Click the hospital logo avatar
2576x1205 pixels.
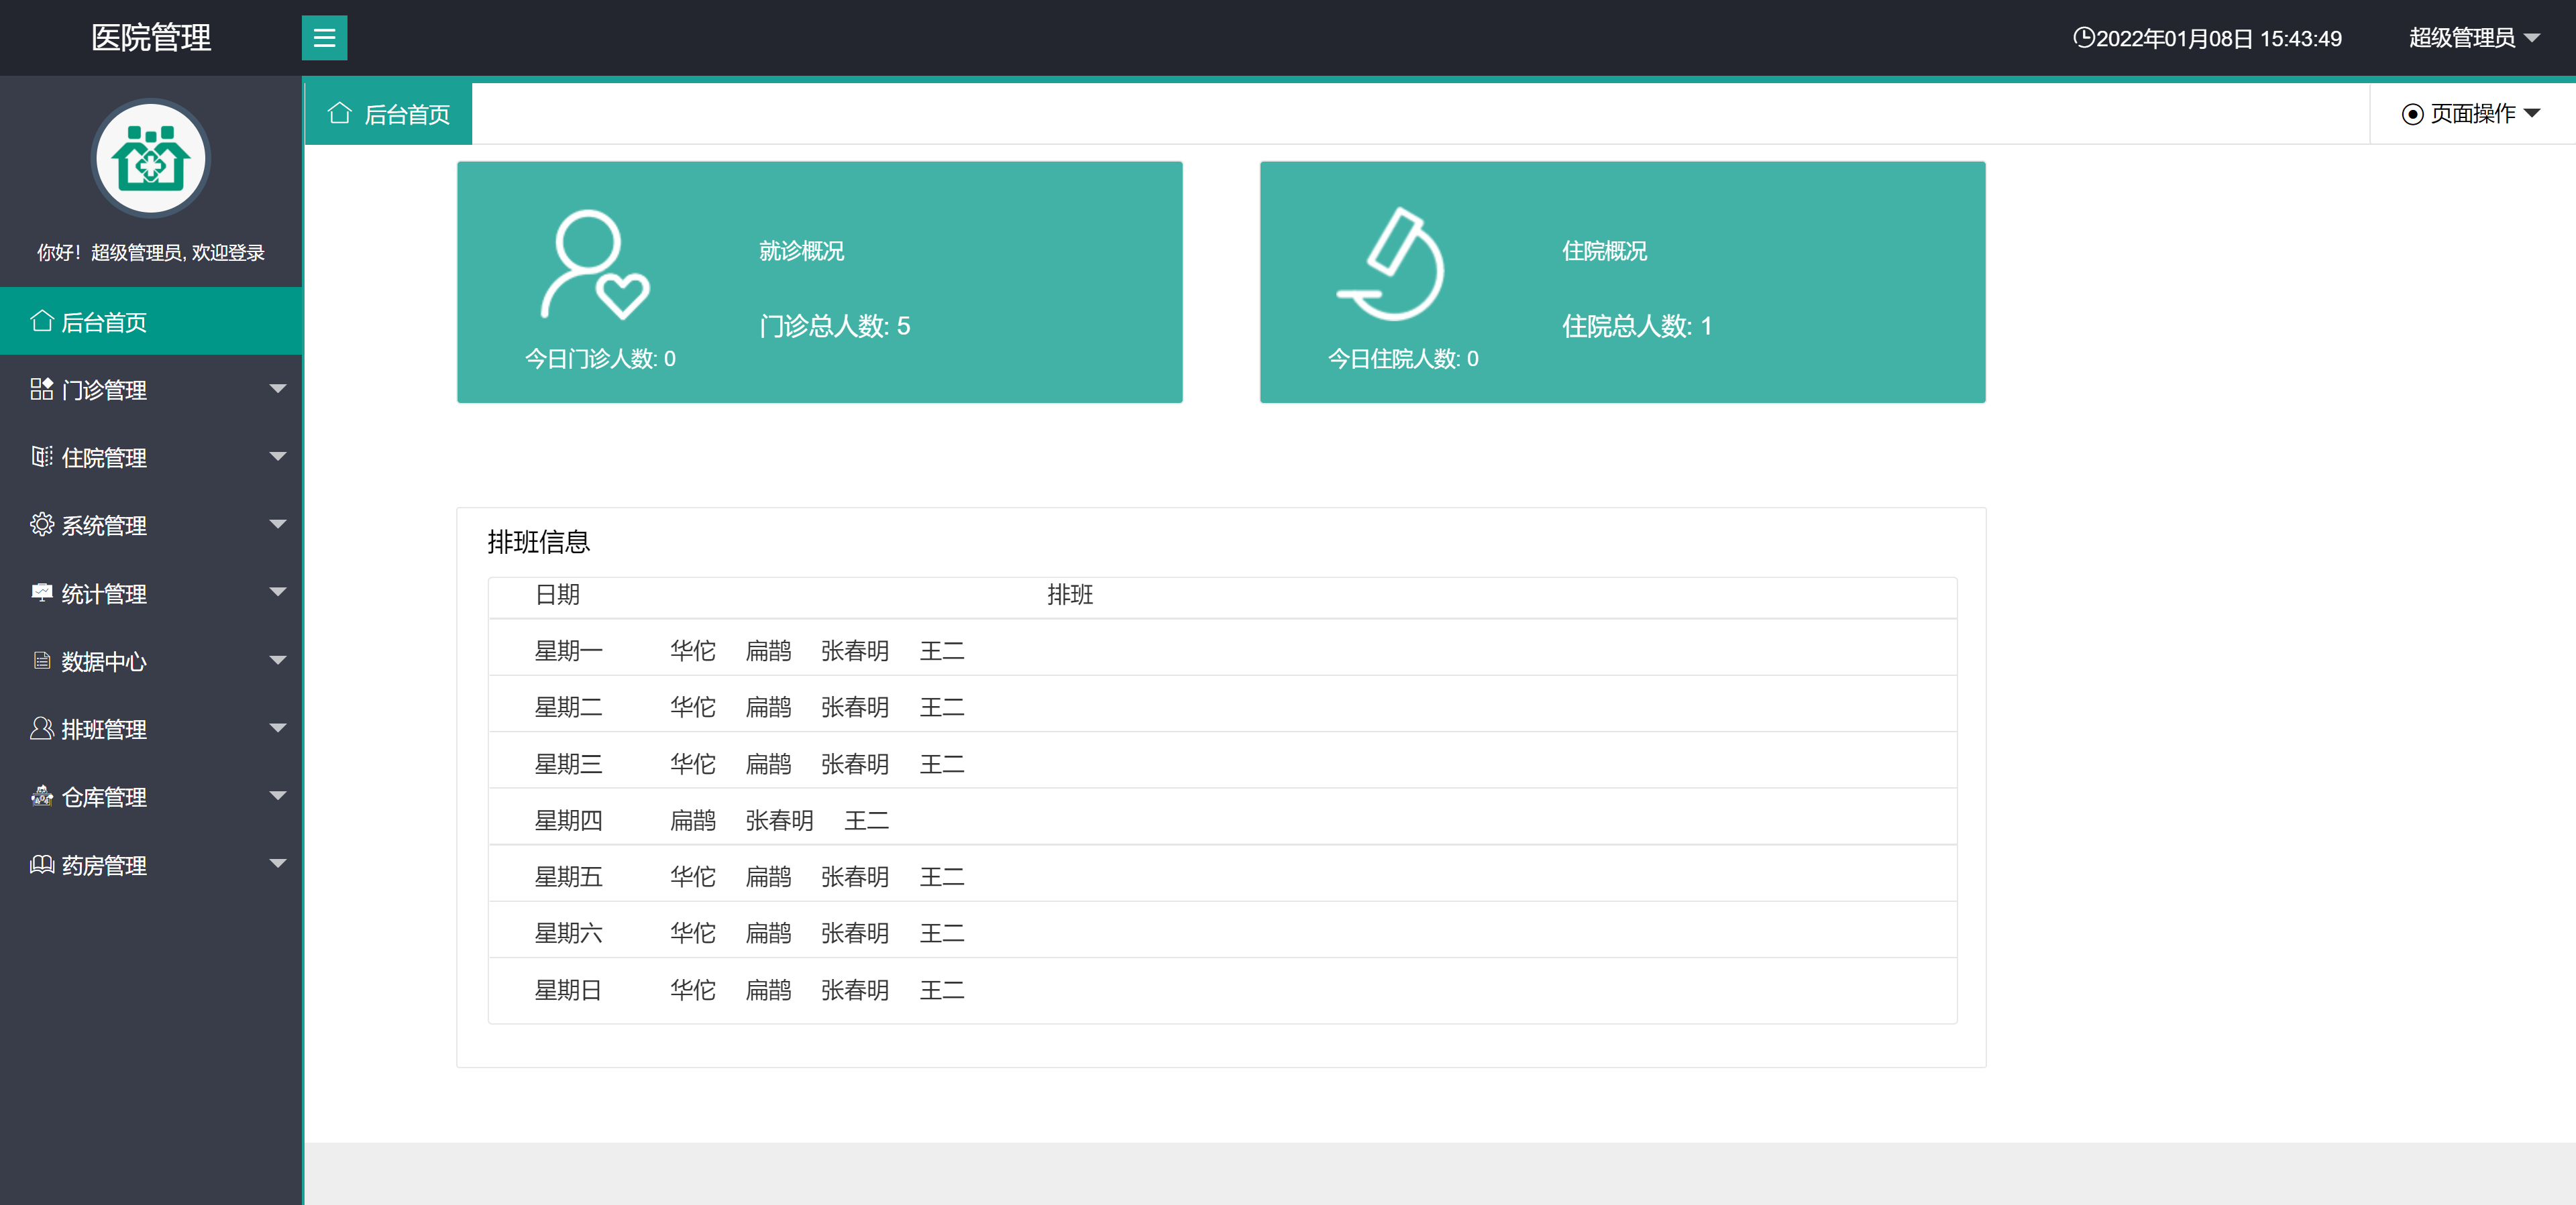(x=151, y=158)
